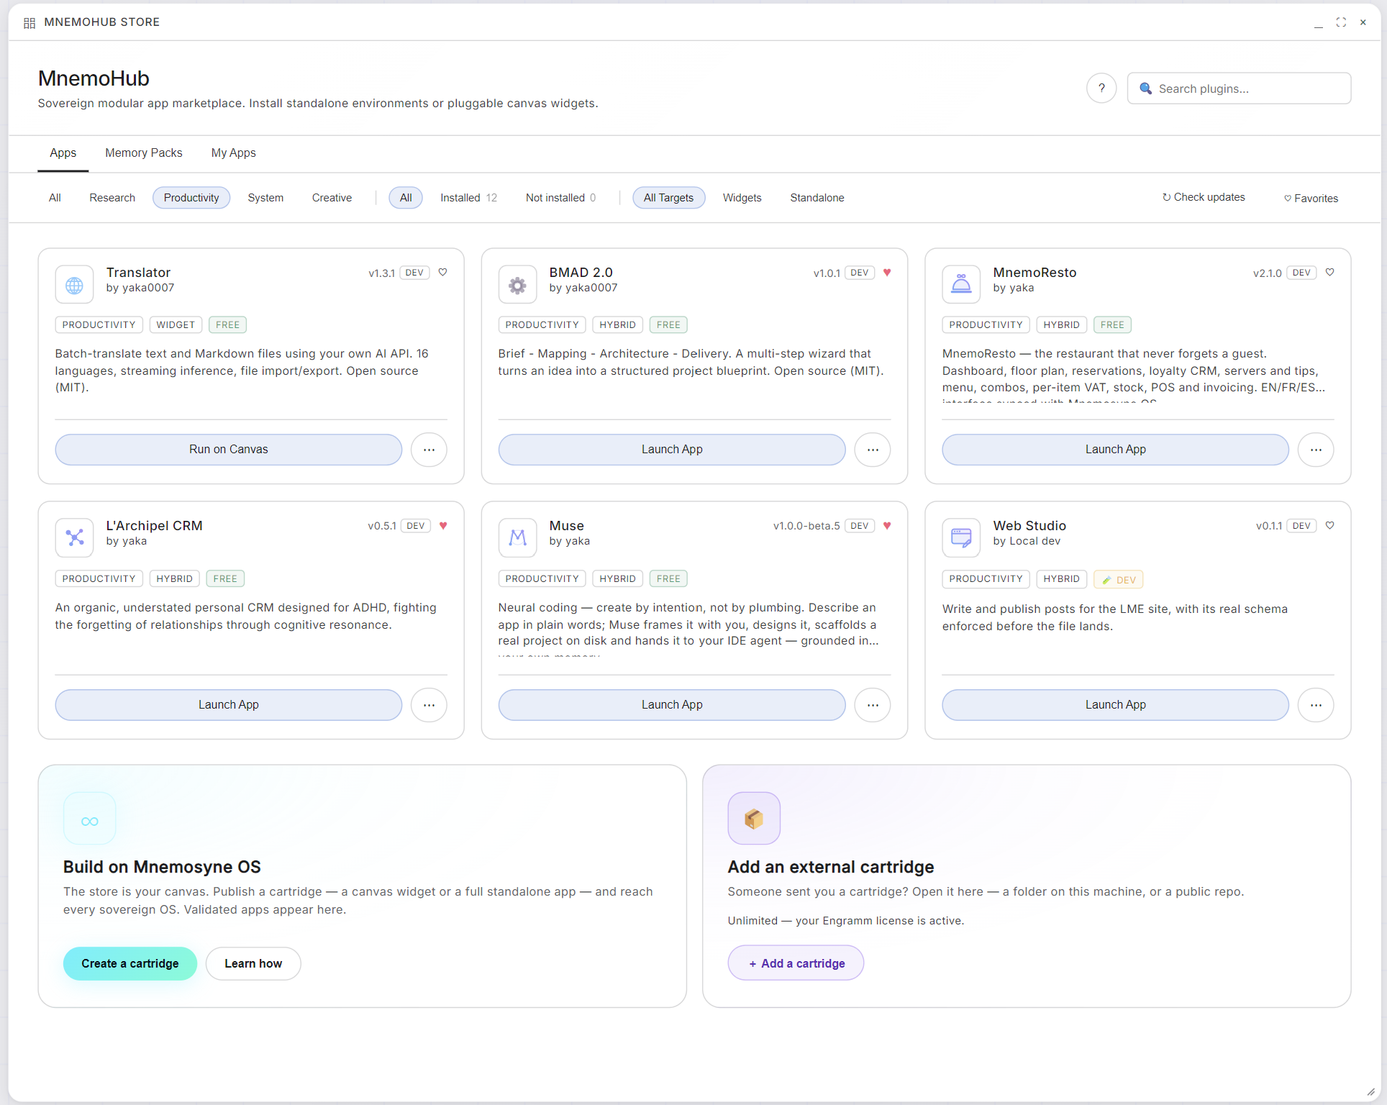
Task: Click the Create a cartridge button
Action: [x=130, y=963]
